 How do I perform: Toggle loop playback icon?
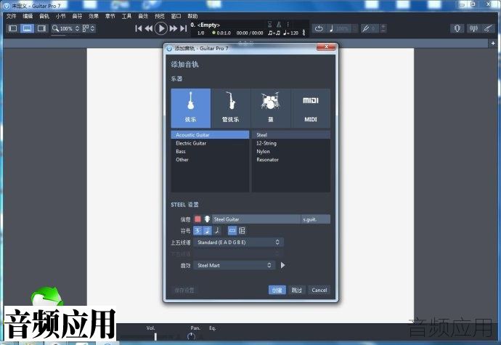[x=319, y=28]
